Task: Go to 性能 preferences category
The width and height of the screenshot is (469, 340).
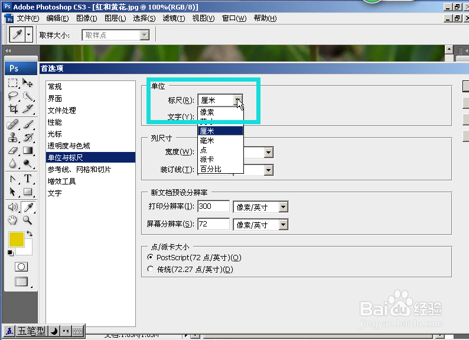Action: coord(90,122)
